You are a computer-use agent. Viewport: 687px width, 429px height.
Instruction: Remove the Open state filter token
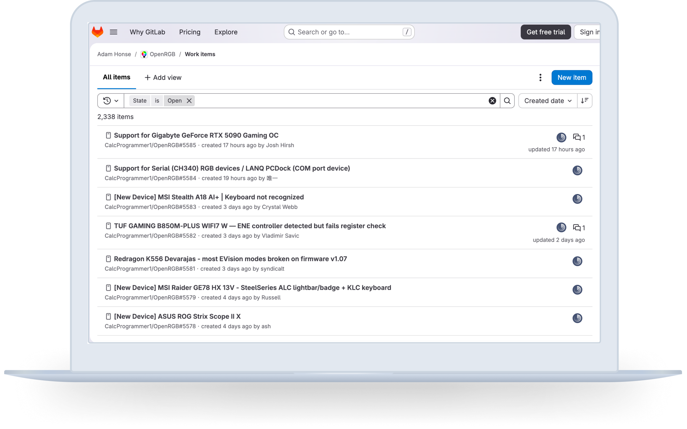click(189, 101)
